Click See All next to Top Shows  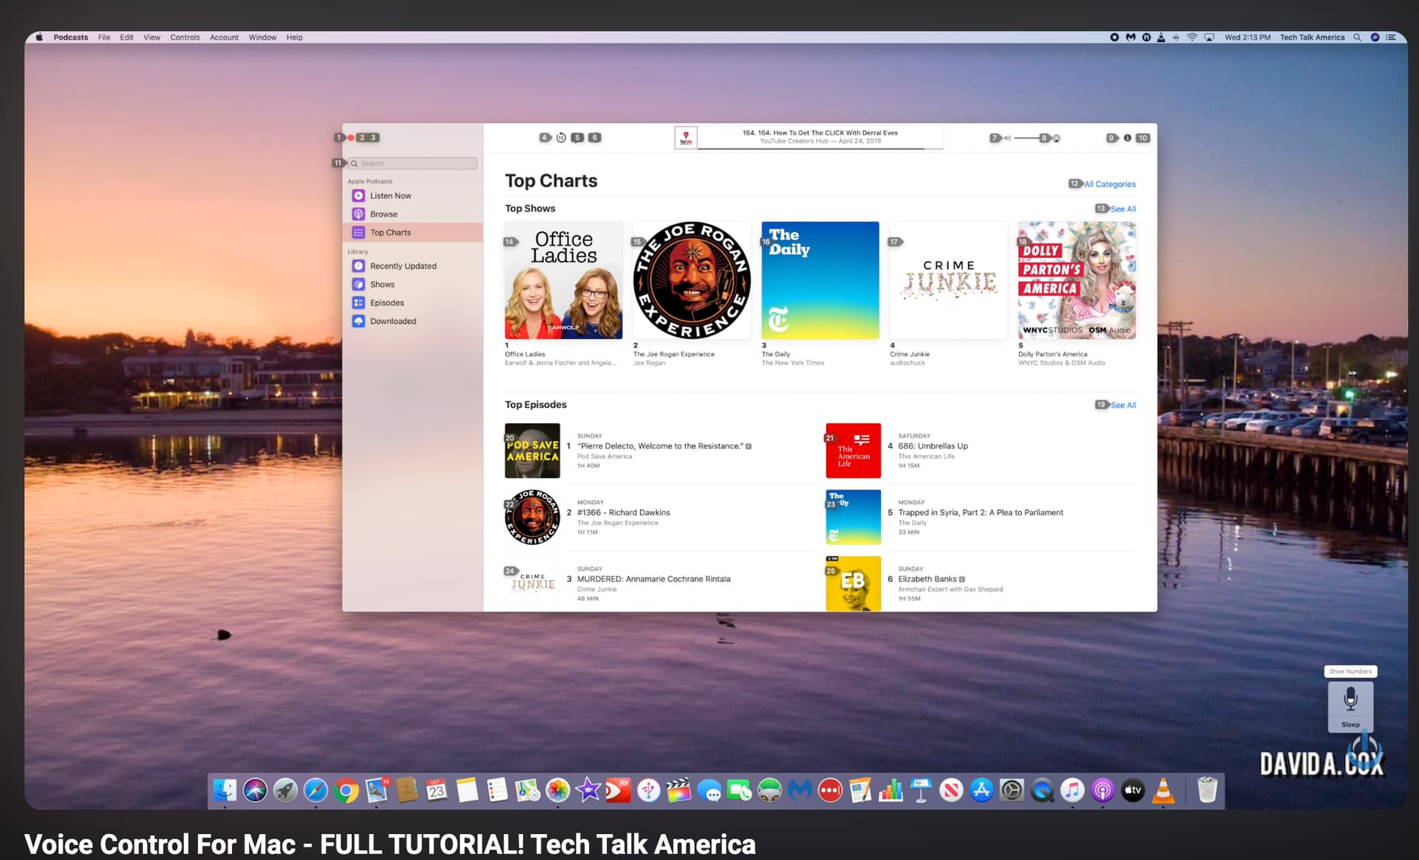click(1123, 209)
